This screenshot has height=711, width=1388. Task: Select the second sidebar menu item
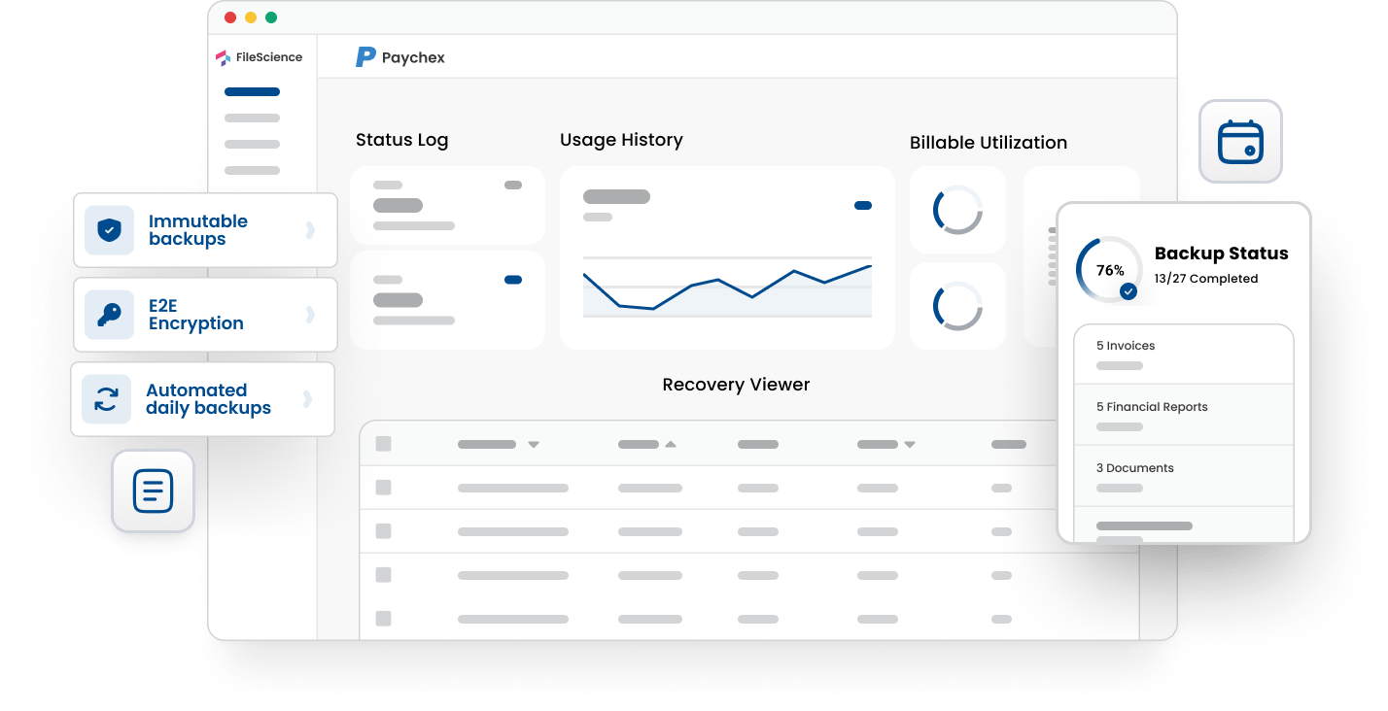(252, 118)
